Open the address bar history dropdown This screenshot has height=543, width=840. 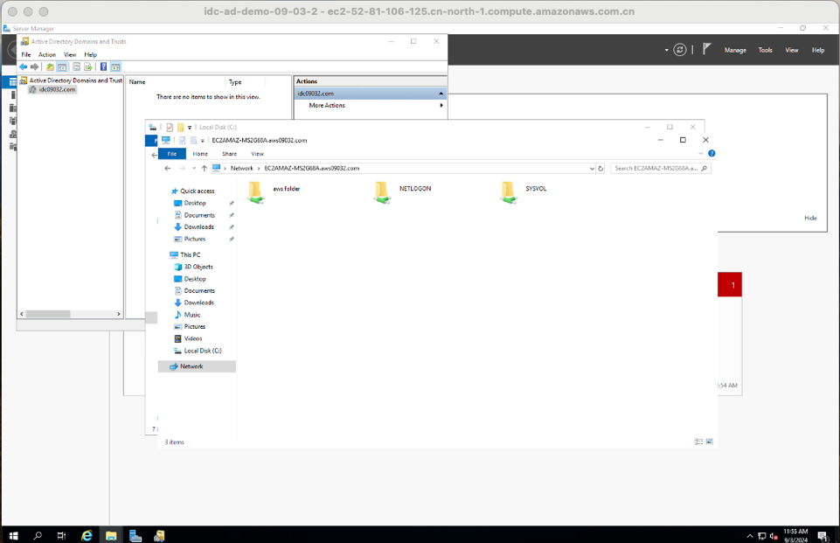pos(592,168)
